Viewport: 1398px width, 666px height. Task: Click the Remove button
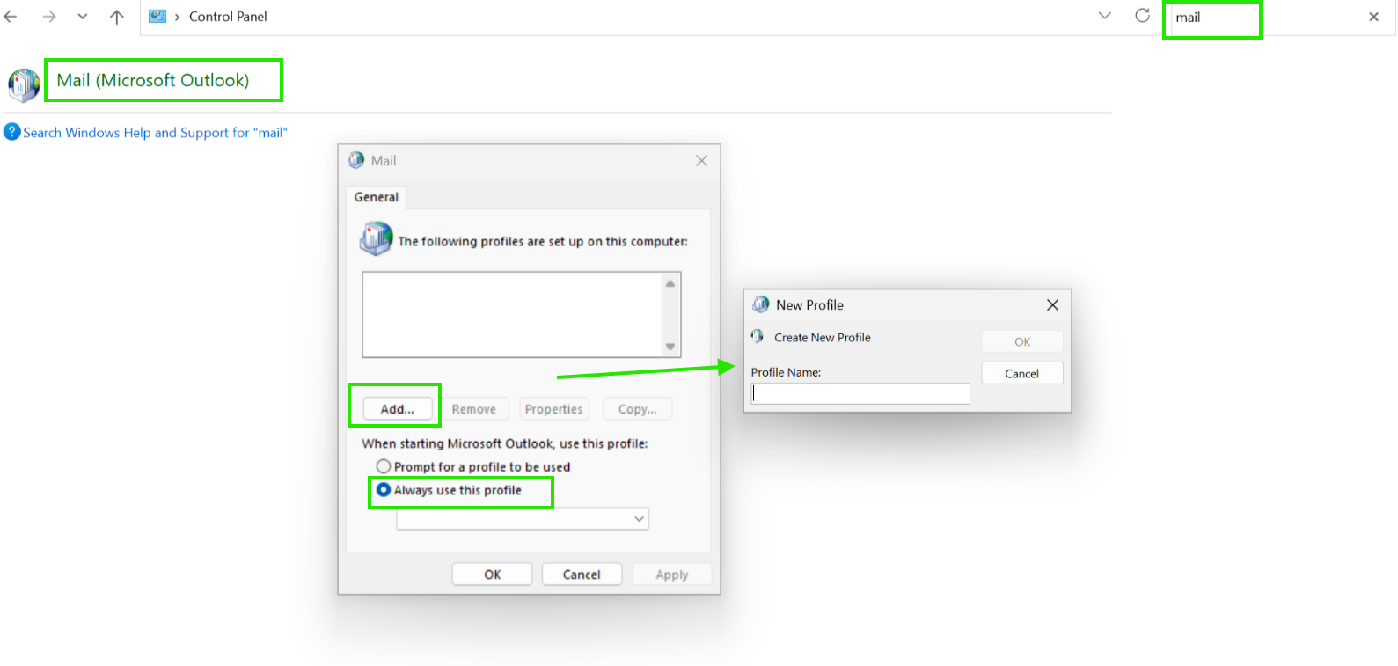pyautogui.click(x=474, y=409)
